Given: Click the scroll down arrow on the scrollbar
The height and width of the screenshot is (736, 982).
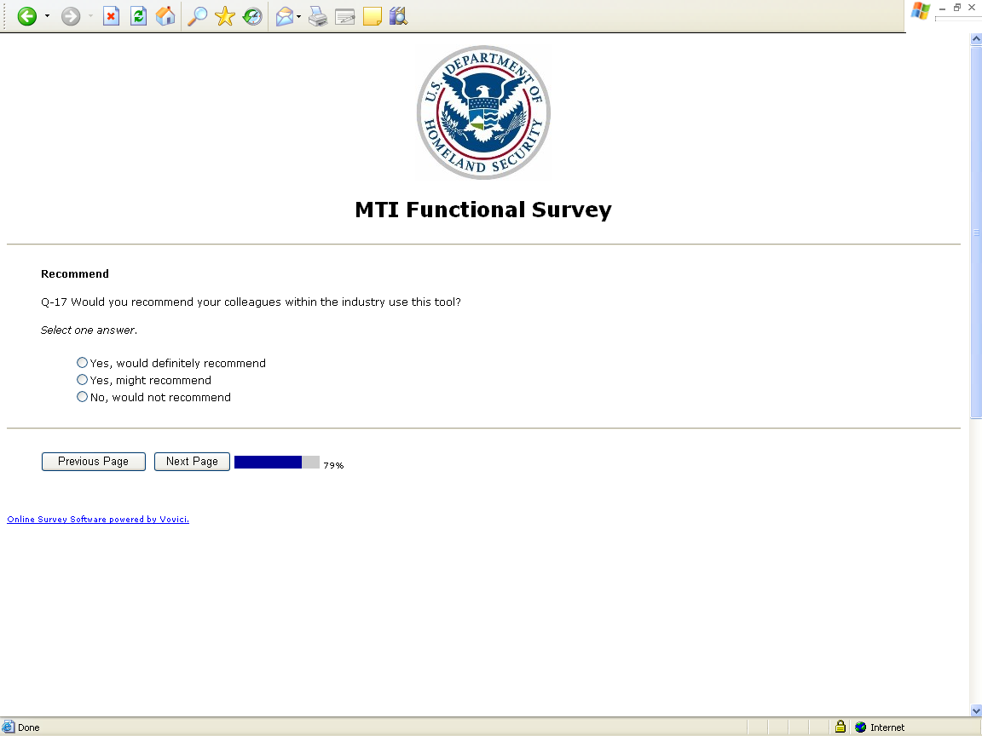Looking at the screenshot, I should tap(976, 710).
